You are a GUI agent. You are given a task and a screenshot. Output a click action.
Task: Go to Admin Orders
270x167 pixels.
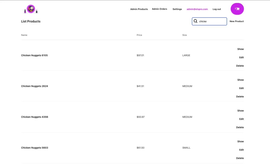160,9
